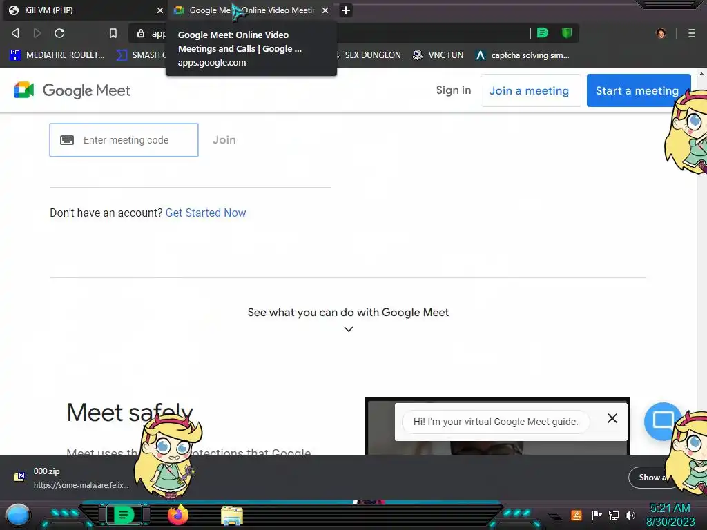Open the blue chat assistant button
This screenshot has width=707, height=530.
(x=662, y=420)
